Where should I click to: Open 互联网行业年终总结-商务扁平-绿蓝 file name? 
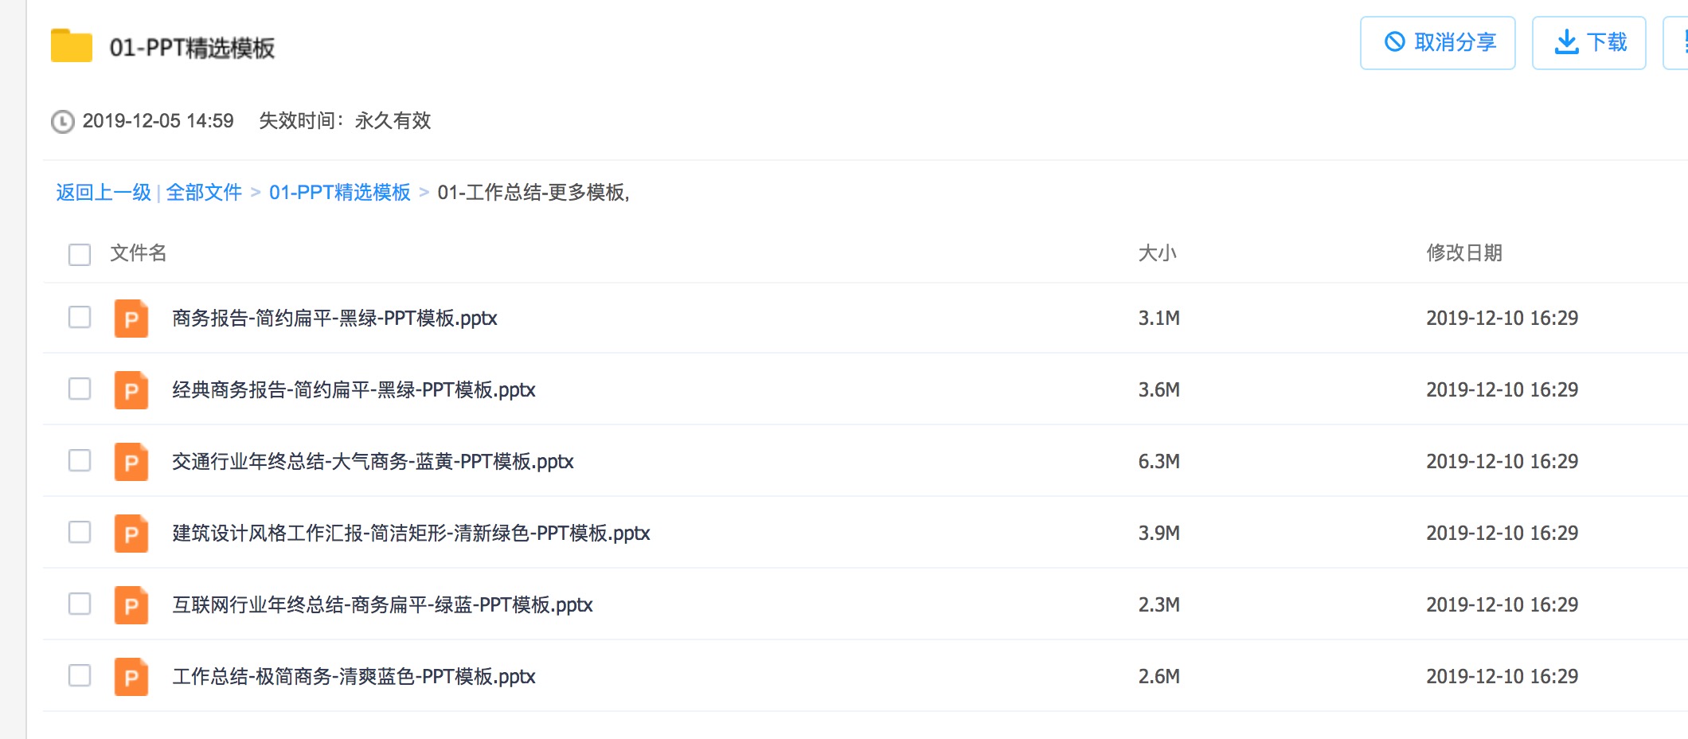pos(382,605)
